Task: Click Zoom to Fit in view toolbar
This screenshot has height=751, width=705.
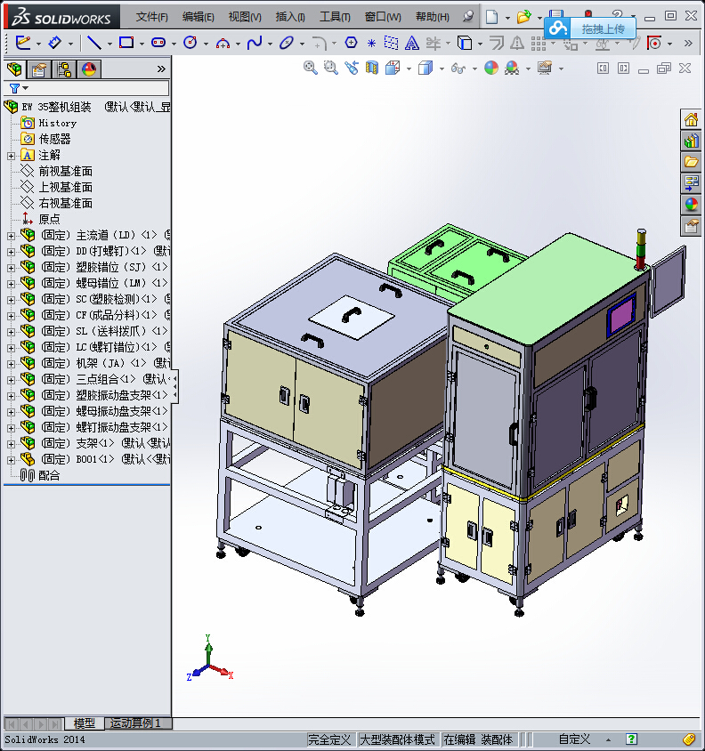Action: 310,68
